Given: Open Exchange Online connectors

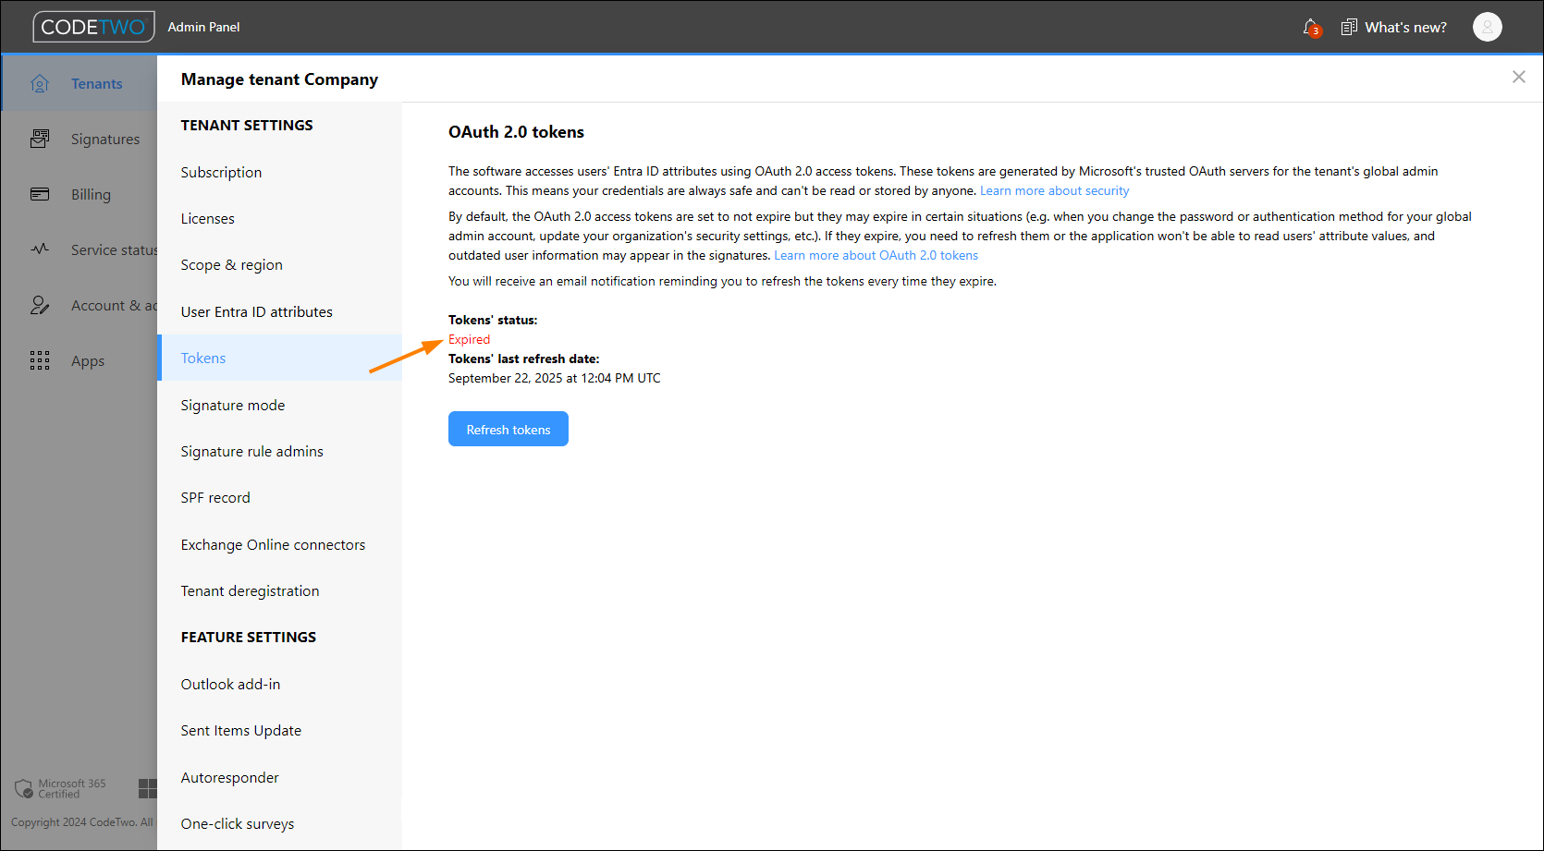Looking at the screenshot, I should tap(279, 544).
